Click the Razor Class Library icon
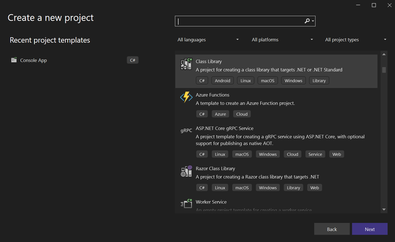Image resolution: width=395 pixels, height=242 pixels. click(x=186, y=171)
